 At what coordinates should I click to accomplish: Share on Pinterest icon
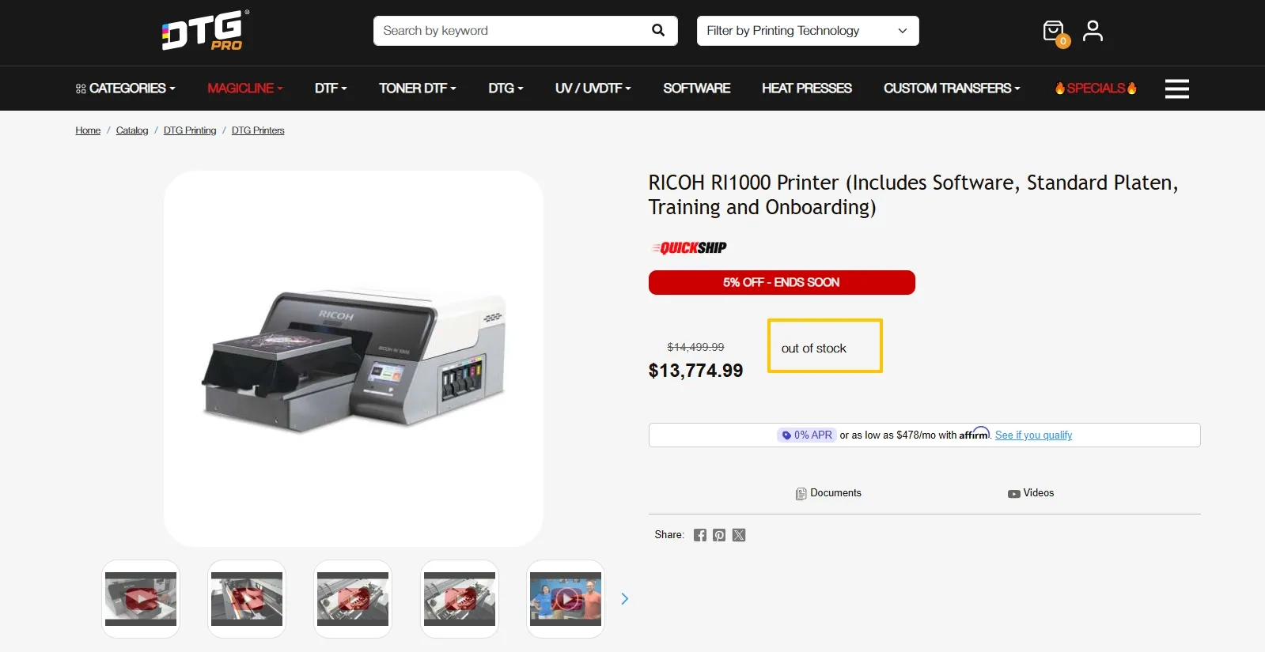click(719, 535)
